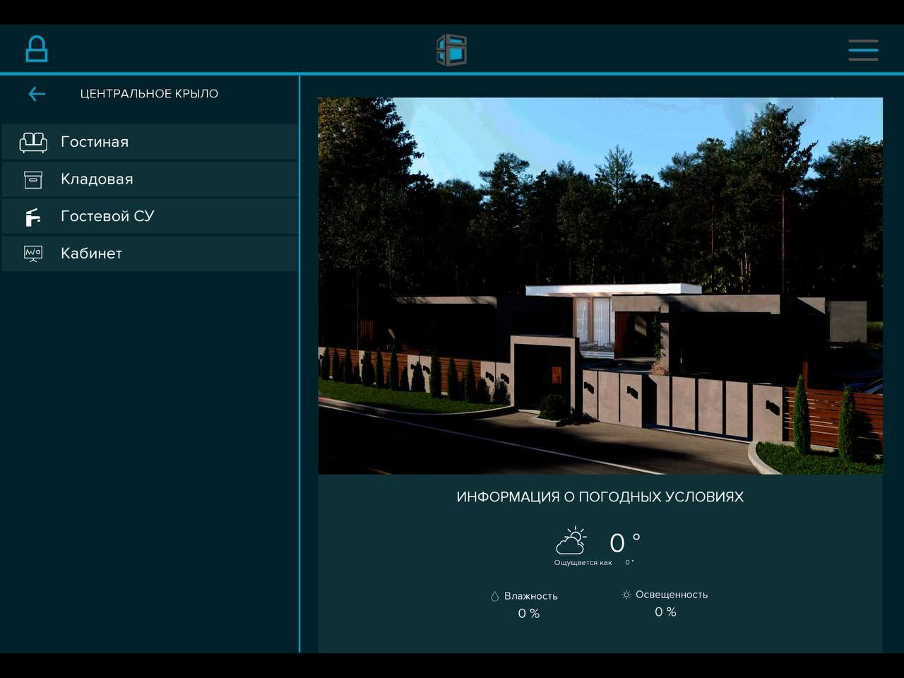Click the faucet icon for Гостевой СУ
904x678 pixels.
click(33, 217)
